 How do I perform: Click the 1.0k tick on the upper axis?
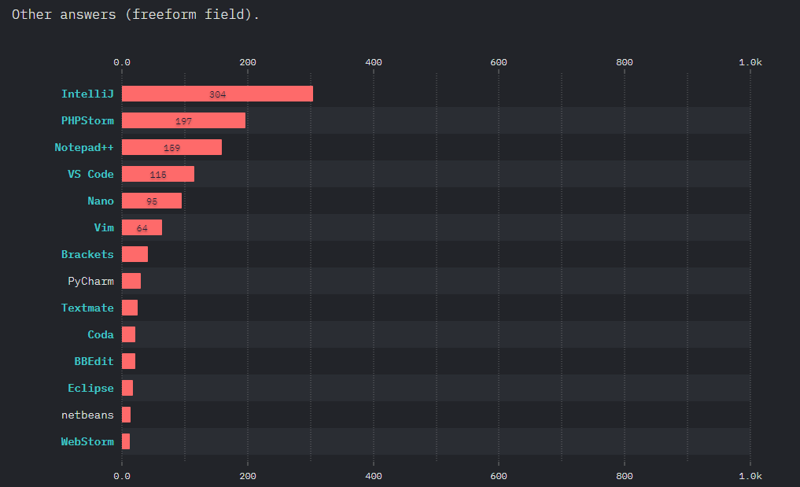pyautogui.click(x=750, y=62)
